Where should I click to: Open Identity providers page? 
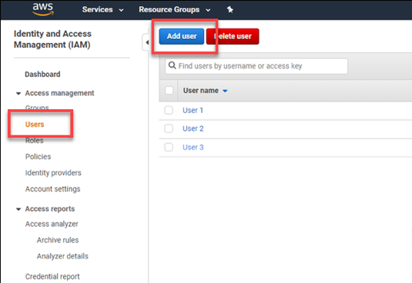coord(53,173)
